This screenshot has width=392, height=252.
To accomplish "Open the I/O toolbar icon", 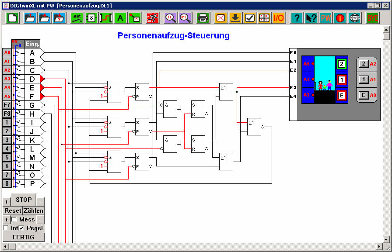I will [x=279, y=18].
